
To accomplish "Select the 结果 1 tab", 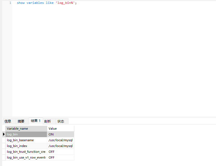I will point(36,121).
